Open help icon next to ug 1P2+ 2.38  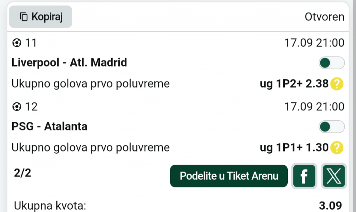coord(337,84)
